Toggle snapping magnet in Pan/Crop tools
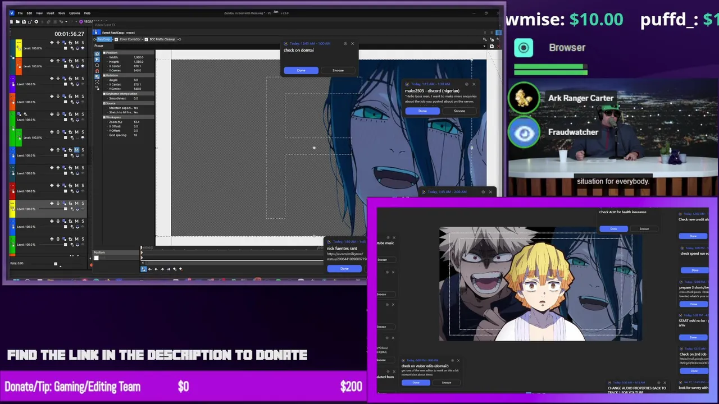719x404 pixels. click(x=97, y=71)
